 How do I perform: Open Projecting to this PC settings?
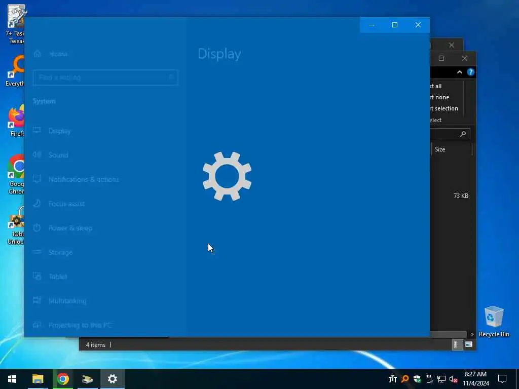73,325
